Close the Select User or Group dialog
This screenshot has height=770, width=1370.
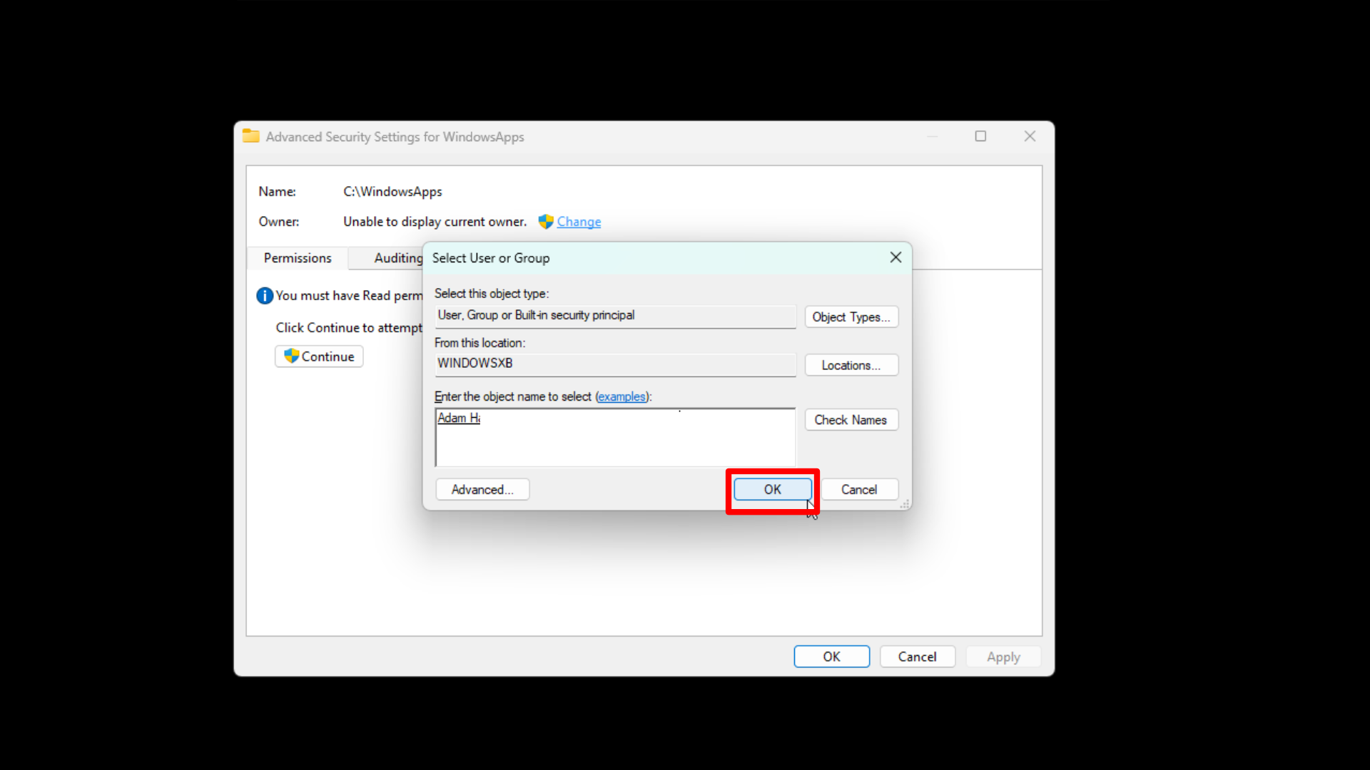click(895, 257)
